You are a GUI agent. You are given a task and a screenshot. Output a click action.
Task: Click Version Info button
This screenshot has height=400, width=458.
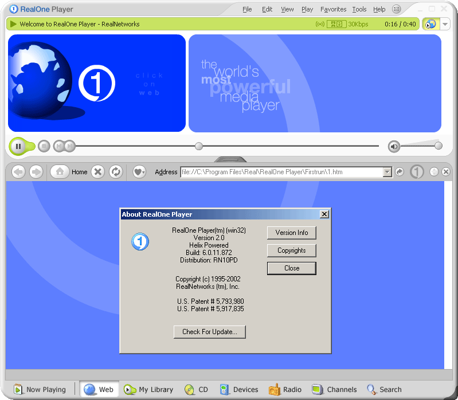click(292, 233)
